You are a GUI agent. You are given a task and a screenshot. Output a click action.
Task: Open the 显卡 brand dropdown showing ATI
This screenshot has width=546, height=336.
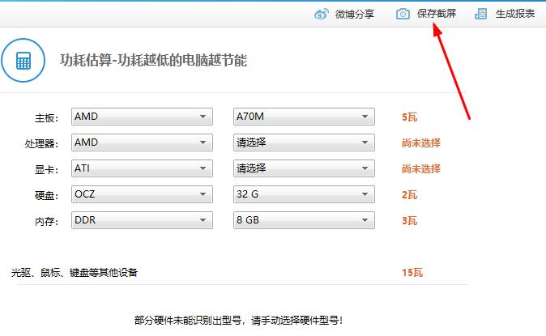tap(142, 168)
